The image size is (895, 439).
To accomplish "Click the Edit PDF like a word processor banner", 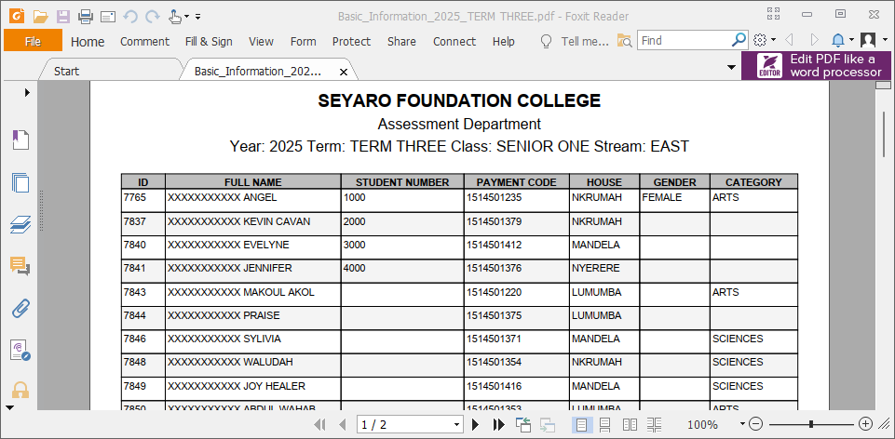I will (x=817, y=65).
